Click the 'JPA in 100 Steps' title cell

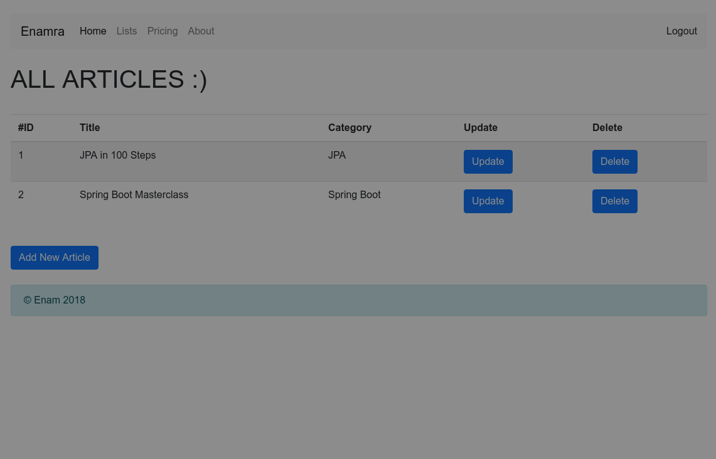tap(117, 156)
